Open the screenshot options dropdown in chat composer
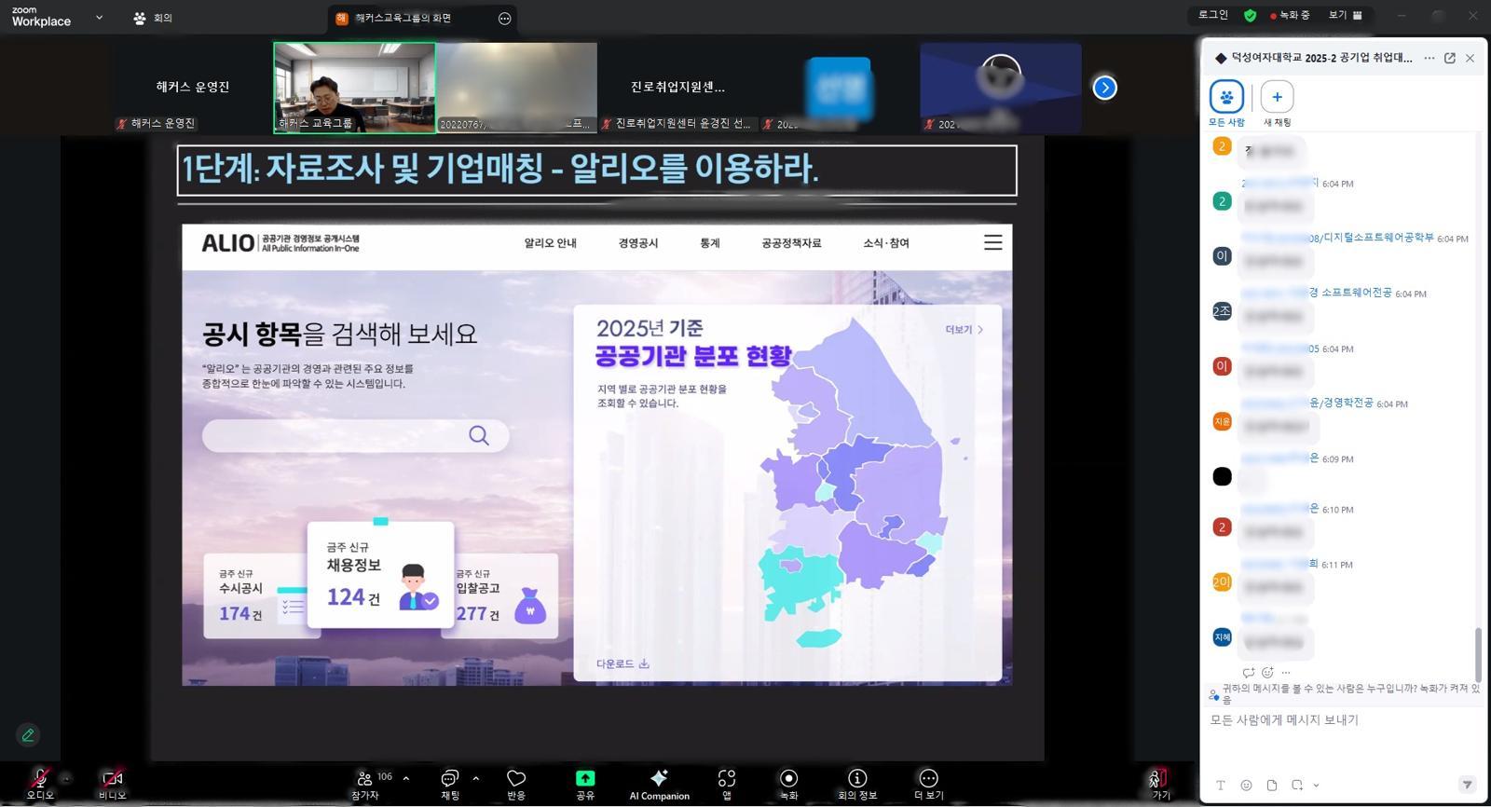1491x807 pixels. point(1316,785)
